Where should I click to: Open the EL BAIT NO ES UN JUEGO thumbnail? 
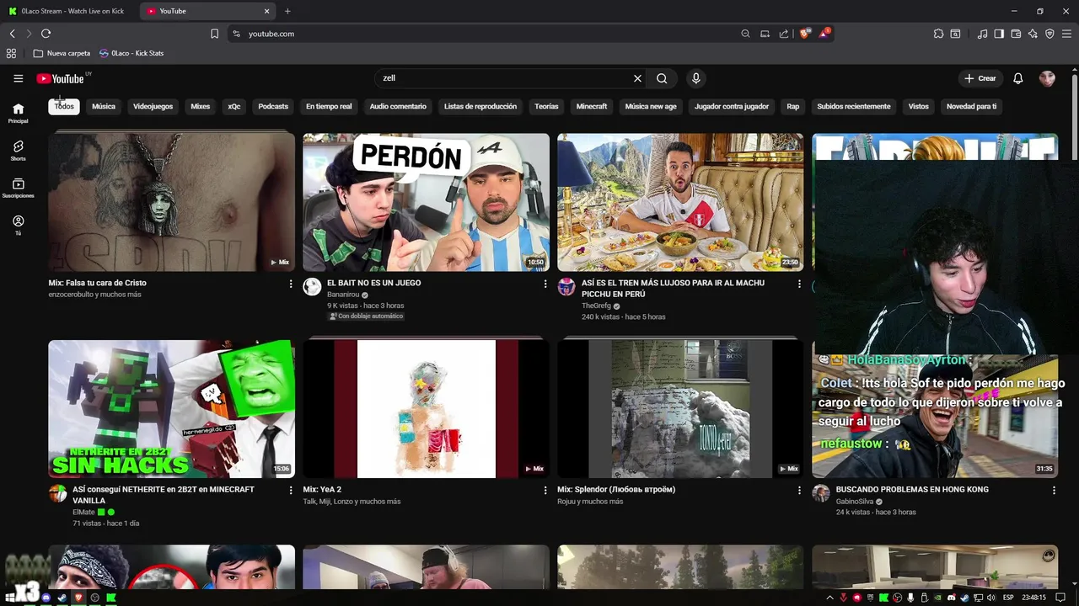coord(426,202)
